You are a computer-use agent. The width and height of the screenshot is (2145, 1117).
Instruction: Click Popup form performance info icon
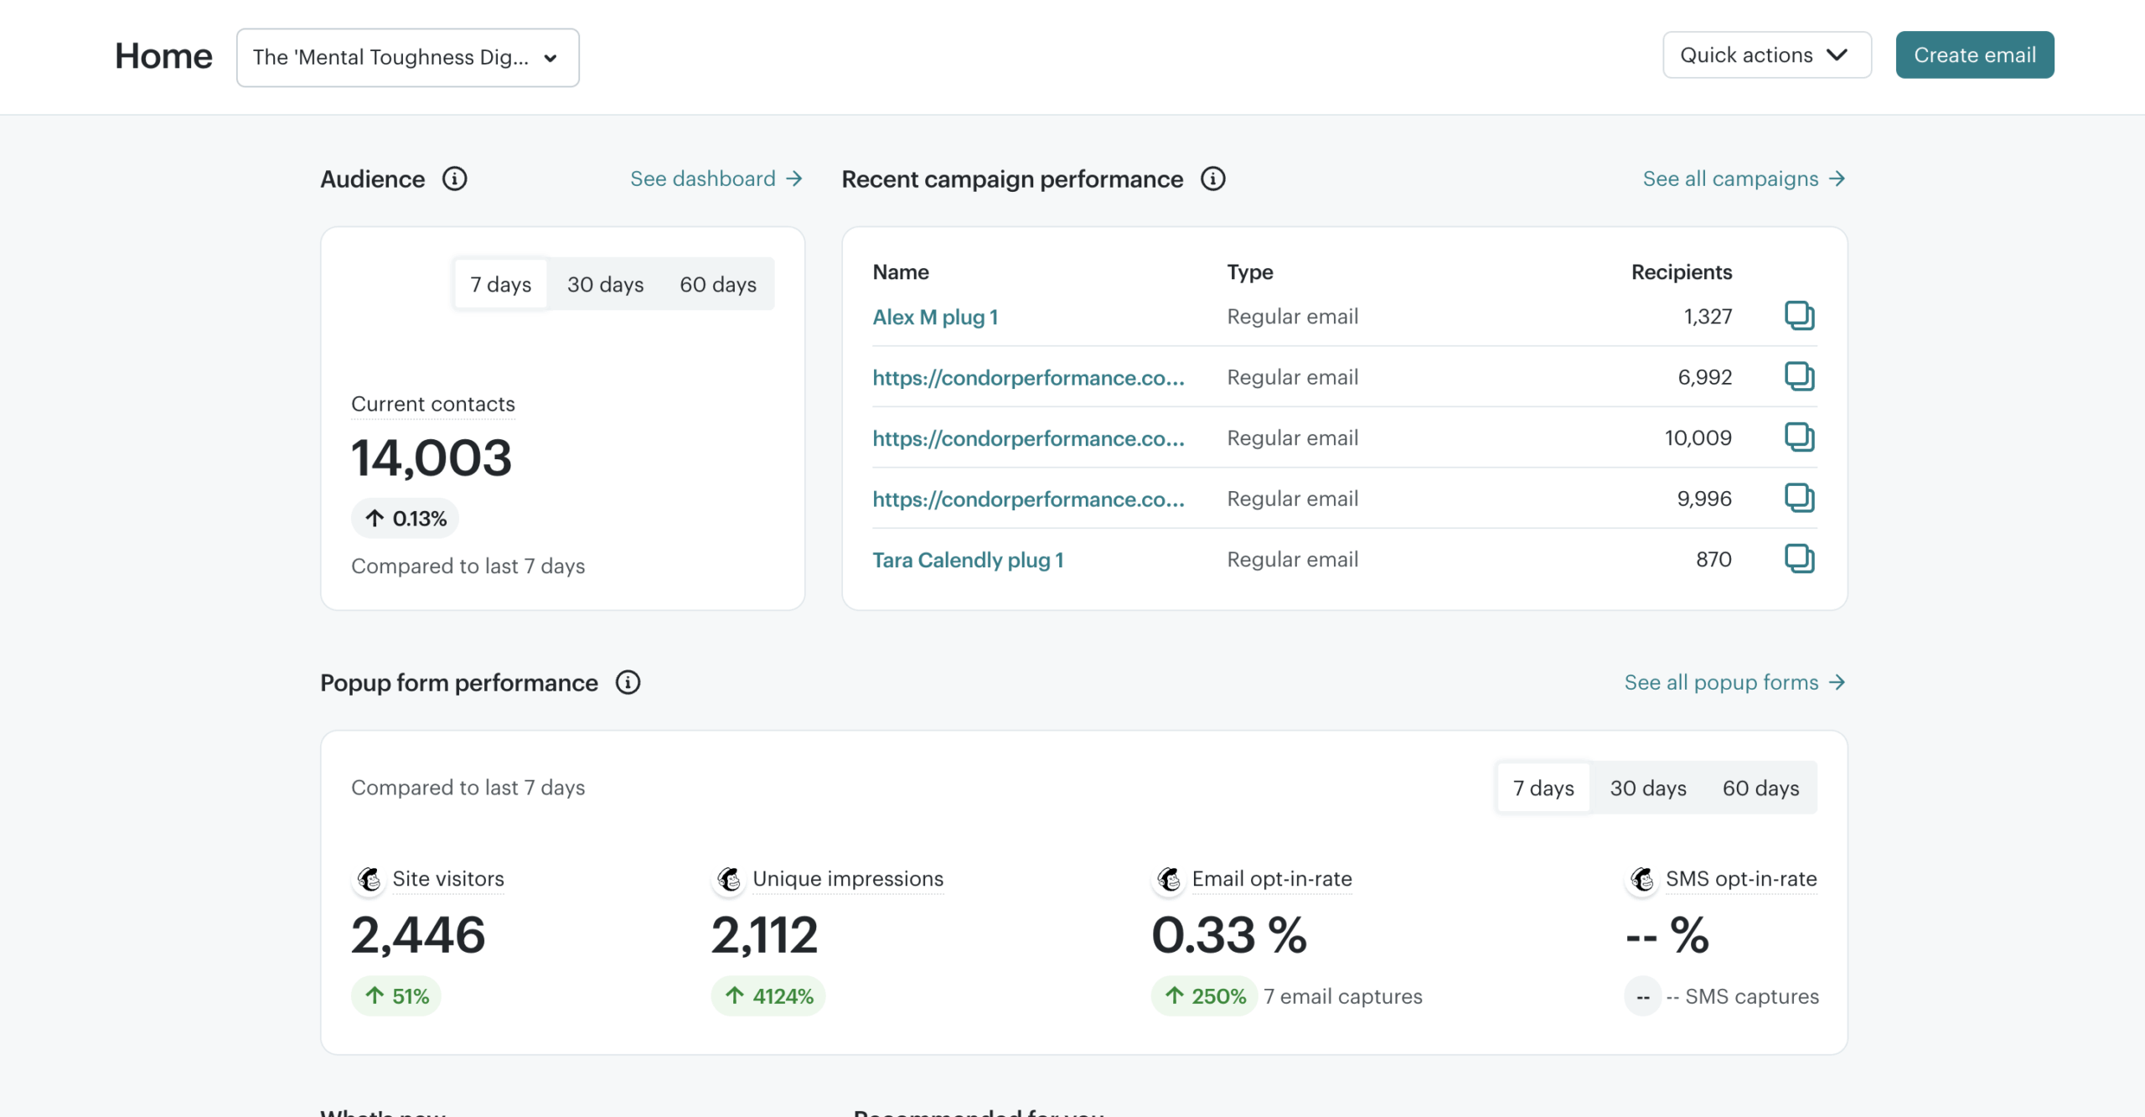[x=628, y=682]
